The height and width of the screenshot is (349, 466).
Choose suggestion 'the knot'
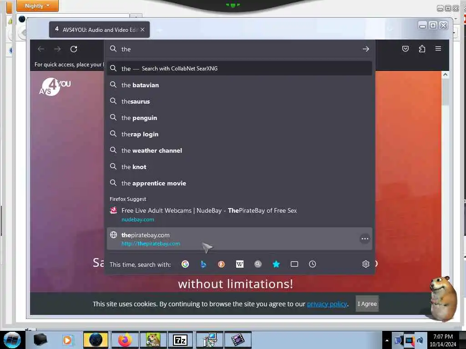239,166
